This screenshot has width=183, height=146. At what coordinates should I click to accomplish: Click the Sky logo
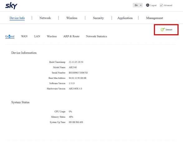(x=11, y=6)
